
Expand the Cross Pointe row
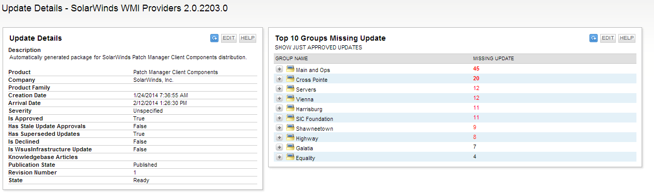279,79
